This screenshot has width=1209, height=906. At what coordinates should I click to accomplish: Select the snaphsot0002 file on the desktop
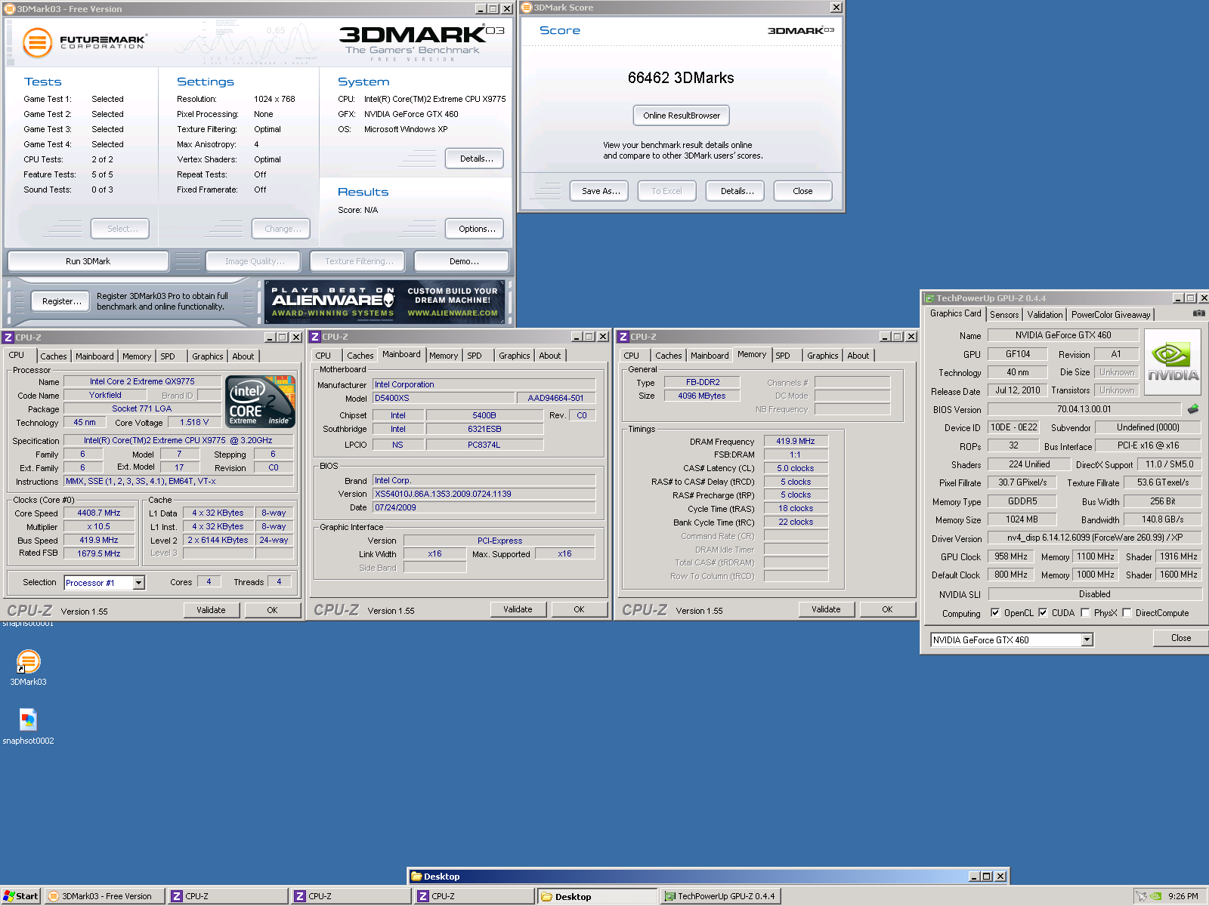coord(28,726)
